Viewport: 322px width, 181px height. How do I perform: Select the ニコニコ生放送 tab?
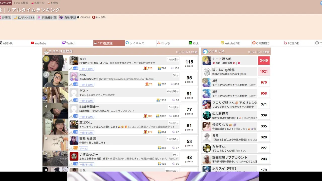pyautogui.click(x=109, y=43)
